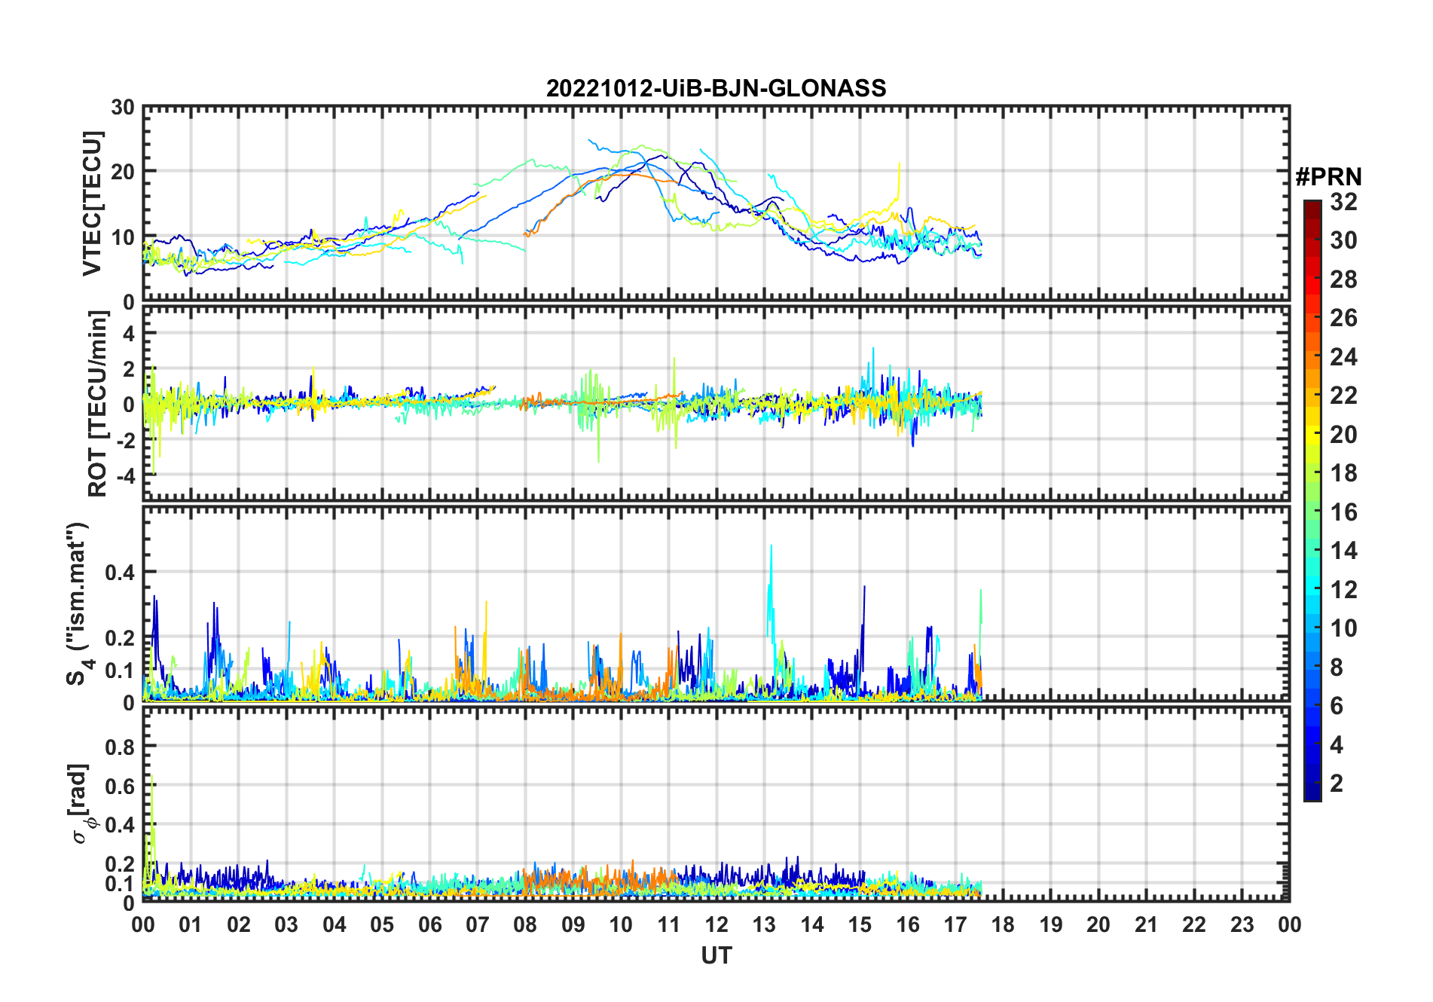This screenshot has width=1433, height=1002.
Task: Click the sigma phi [rad] axis label
Action: pyautogui.click(x=81, y=803)
